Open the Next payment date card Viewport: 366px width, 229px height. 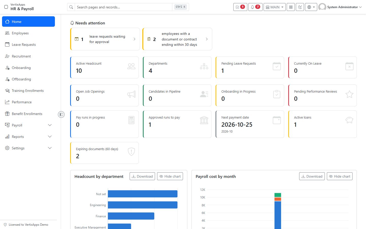pos(250,124)
